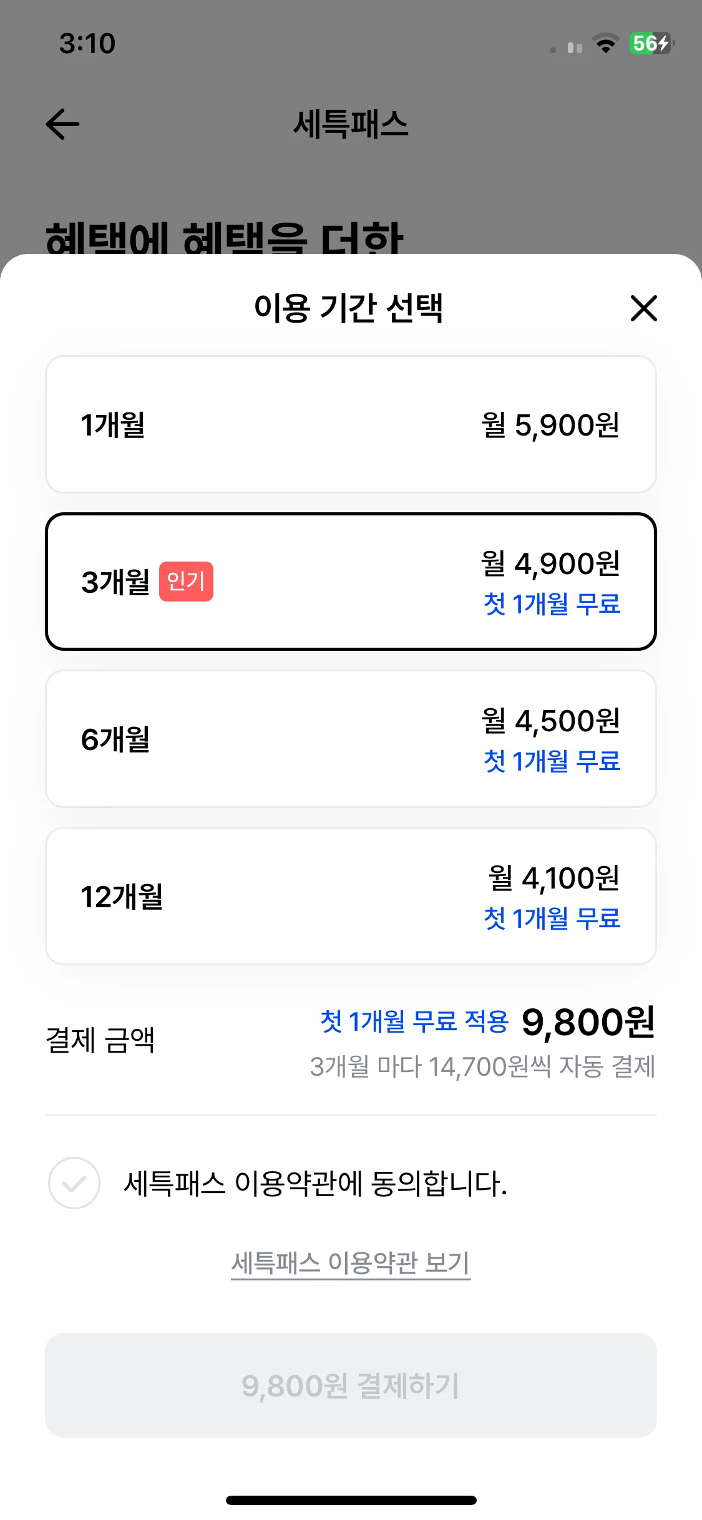
Task: Check the 세특패스 terms agreement checkbox
Action: pyautogui.click(x=74, y=1183)
